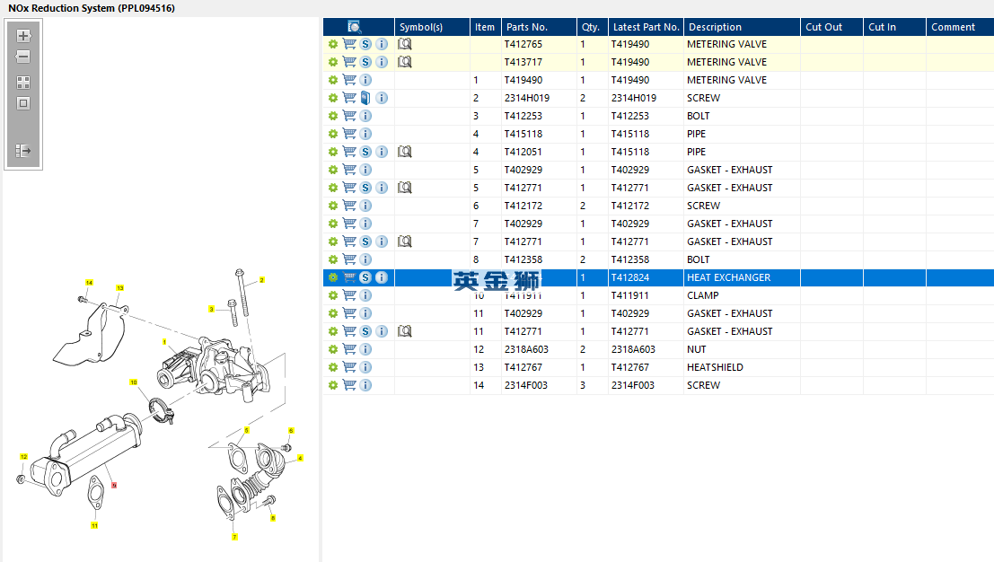Select HEATSHIELD description cell
The image size is (994, 562).
point(742,367)
